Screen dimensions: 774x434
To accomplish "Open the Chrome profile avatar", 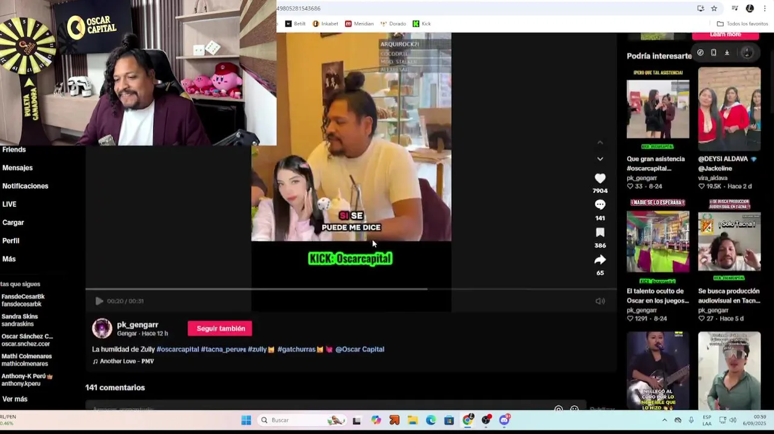I will point(750,8).
